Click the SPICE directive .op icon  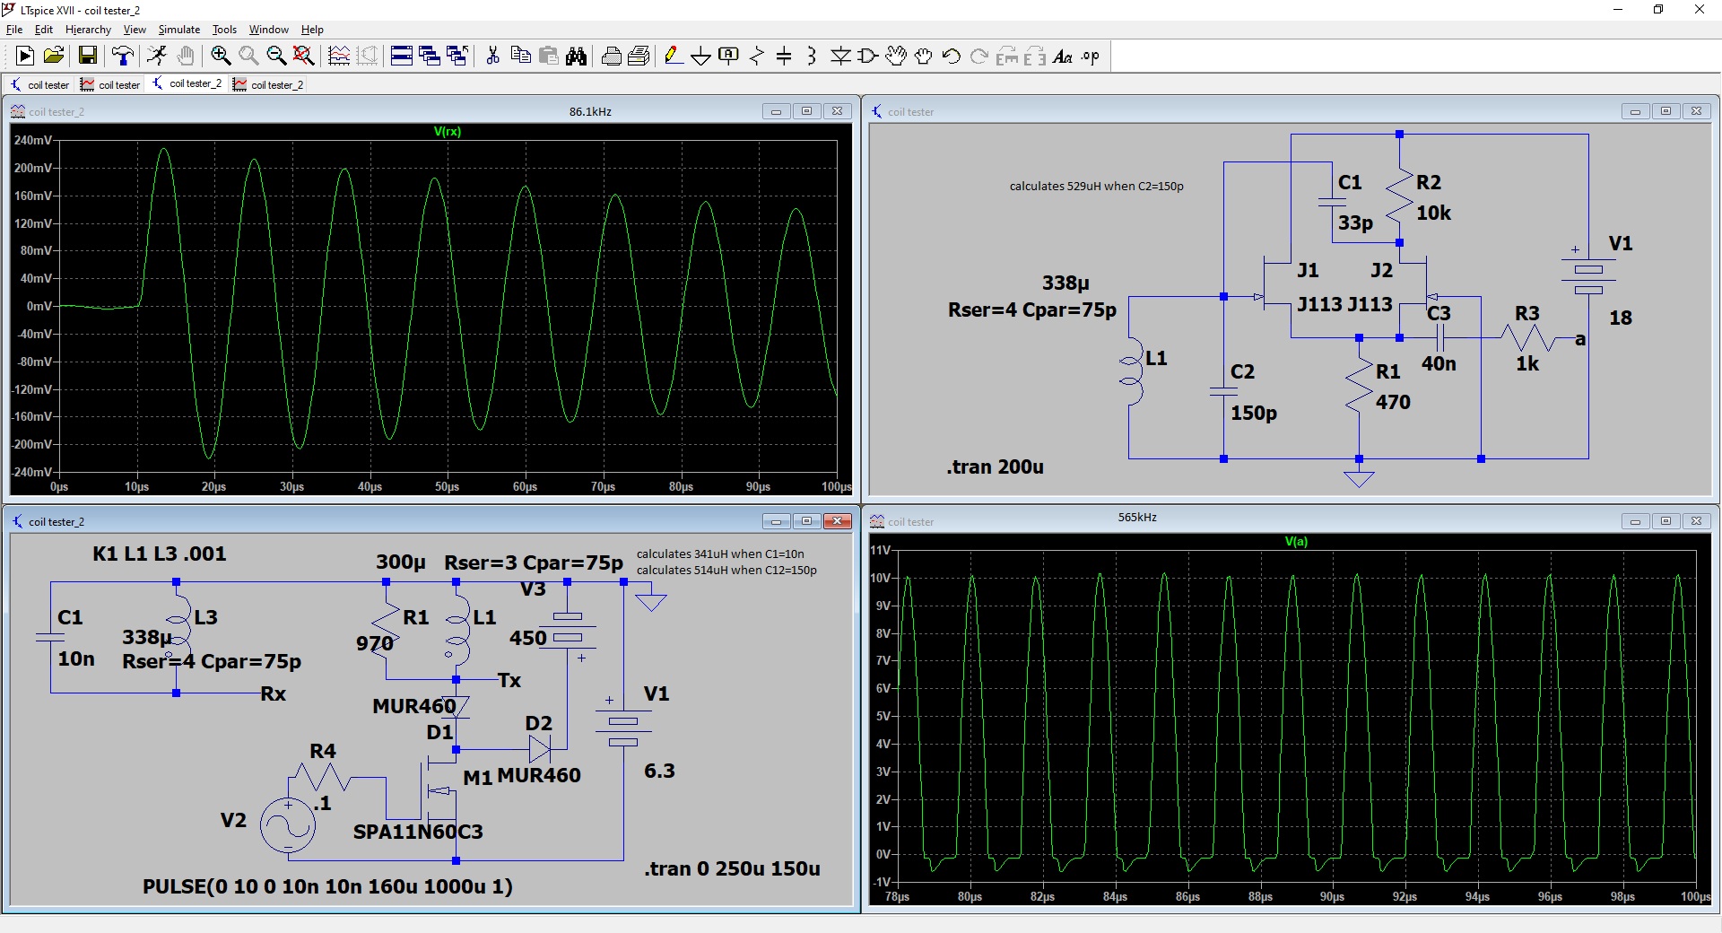(1091, 57)
